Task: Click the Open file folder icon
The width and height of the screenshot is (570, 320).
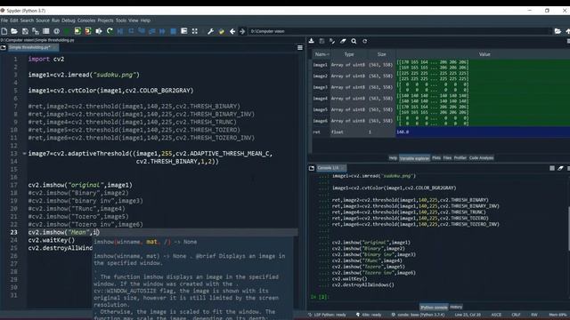Action: click(14, 32)
